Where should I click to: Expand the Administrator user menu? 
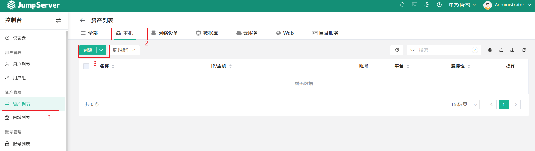529,5
